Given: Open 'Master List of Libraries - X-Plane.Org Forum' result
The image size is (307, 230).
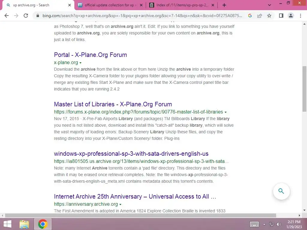Looking at the screenshot, I should point(113,104).
